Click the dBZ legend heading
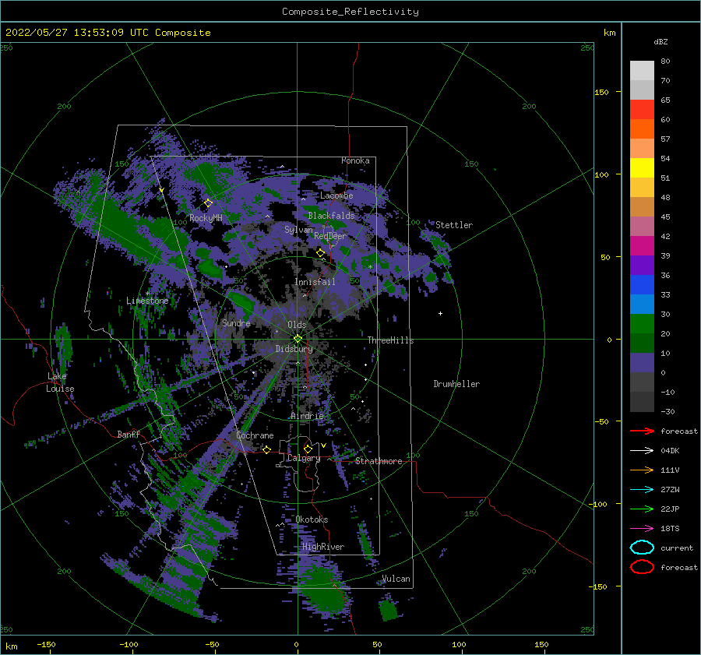701x655 pixels. pos(660,41)
